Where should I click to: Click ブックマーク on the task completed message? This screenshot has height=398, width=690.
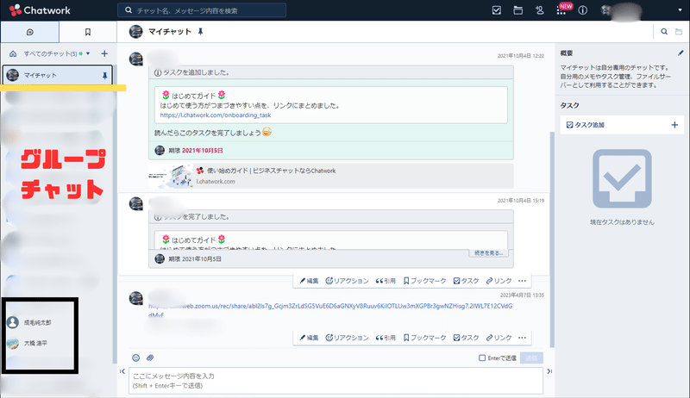[x=424, y=281]
